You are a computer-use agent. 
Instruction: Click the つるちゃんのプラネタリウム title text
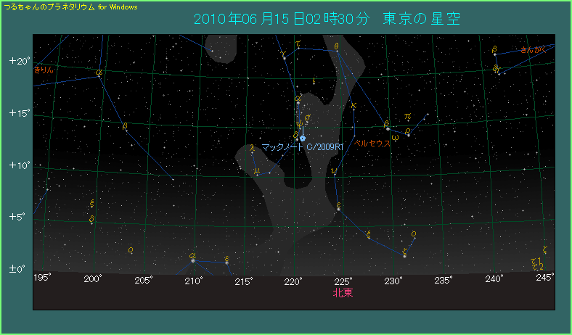[70, 7]
